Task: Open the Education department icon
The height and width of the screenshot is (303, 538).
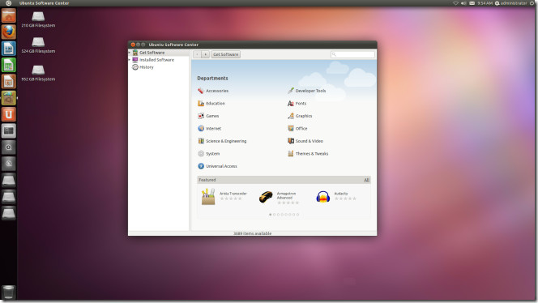Action: pos(201,103)
